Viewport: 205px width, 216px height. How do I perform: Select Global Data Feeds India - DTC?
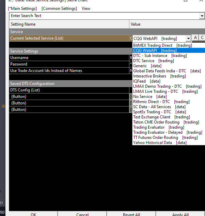pyautogui.click(x=169, y=71)
